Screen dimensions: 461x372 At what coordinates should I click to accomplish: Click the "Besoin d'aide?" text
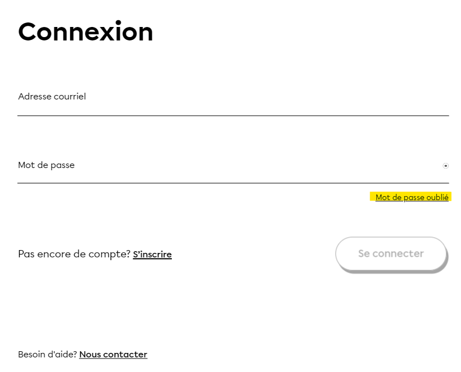coord(47,355)
